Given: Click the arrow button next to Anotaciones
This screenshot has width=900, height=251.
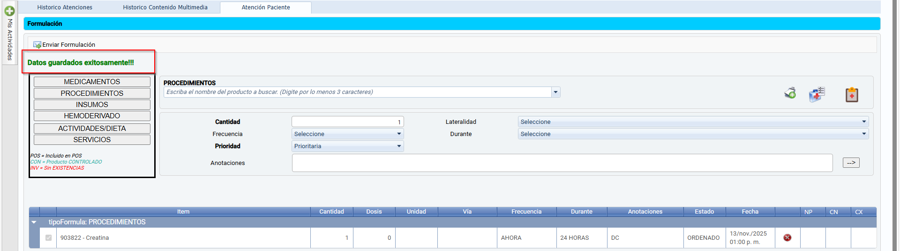Looking at the screenshot, I should pyautogui.click(x=851, y=163).
